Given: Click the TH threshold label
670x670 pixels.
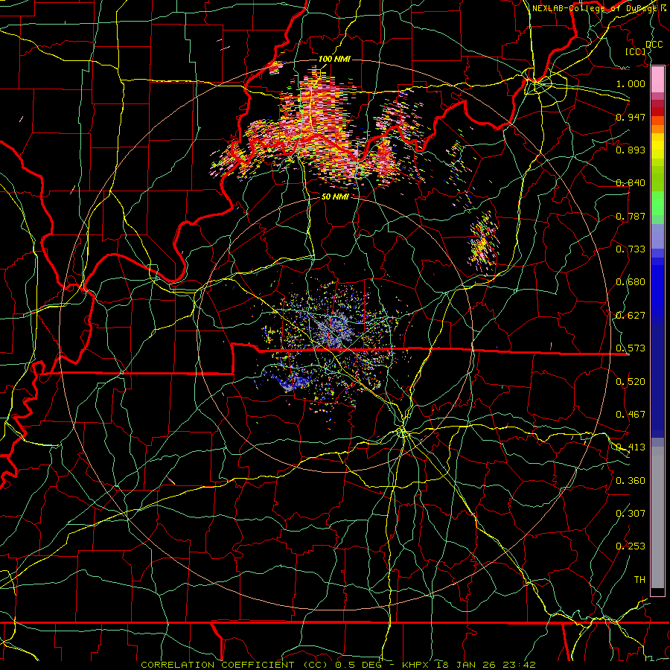Looking at the screenshot, I should 639,580.
